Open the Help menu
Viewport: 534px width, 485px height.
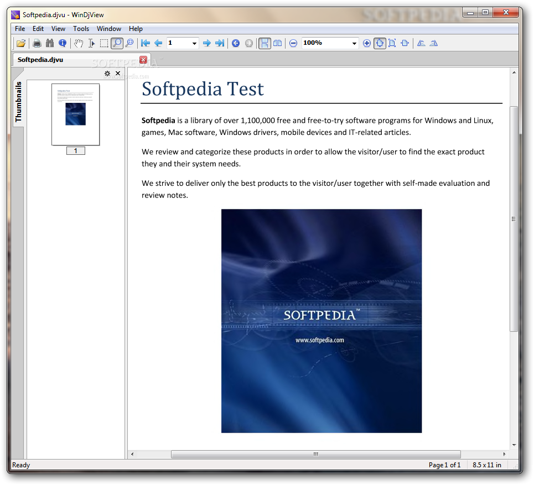coord(136,29)
